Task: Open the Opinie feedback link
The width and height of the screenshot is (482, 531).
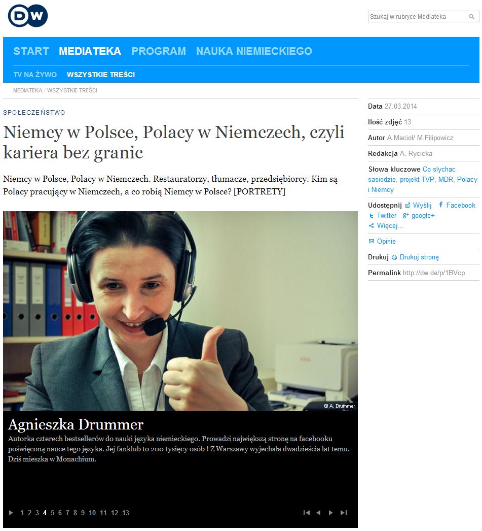Action: (382, 241)
